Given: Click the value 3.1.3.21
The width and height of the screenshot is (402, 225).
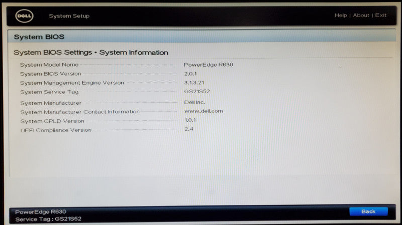Looking at the screenshot, I should point(194,83).
